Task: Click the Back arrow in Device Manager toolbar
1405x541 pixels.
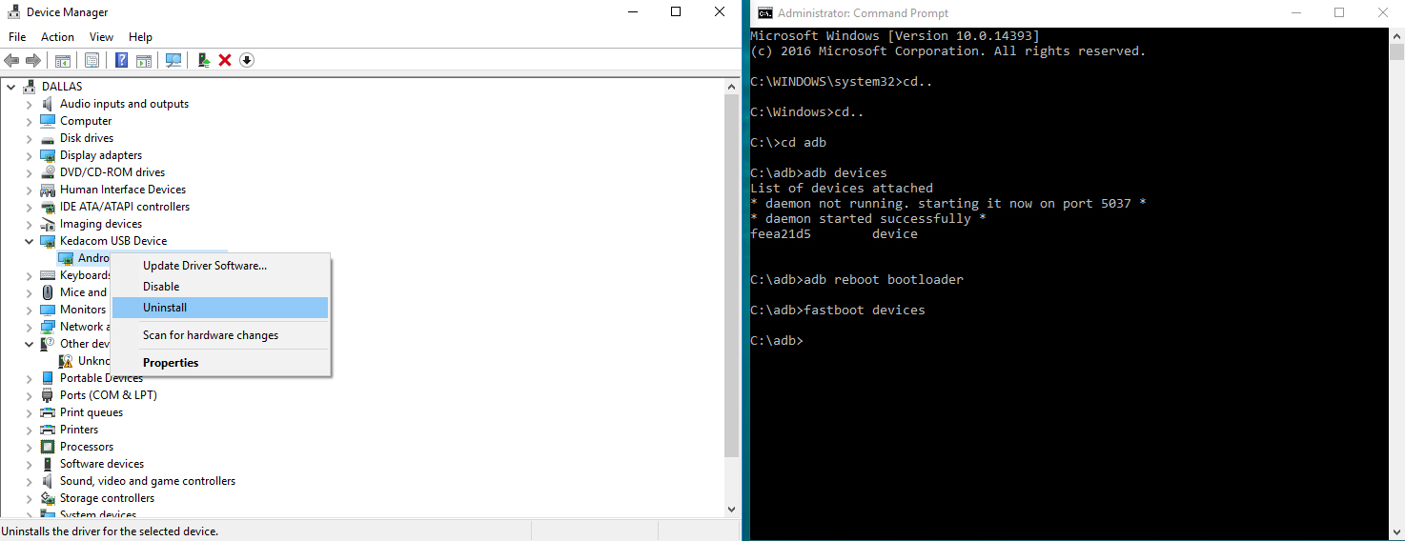Action: pyautogui.click(x=12, y=60)
